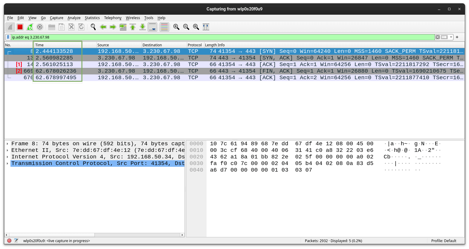
Task: Zoom in main window text
Action: pyautogui.click(x=176, y=27)
